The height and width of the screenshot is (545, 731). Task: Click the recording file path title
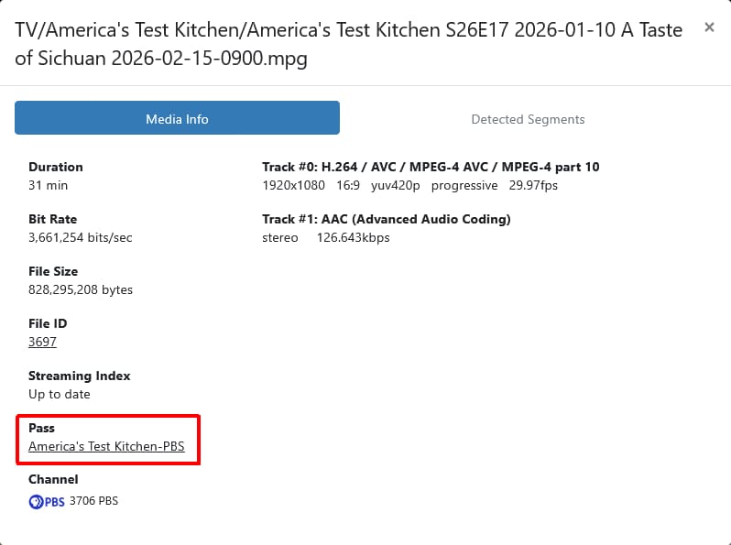click(348, 44)
